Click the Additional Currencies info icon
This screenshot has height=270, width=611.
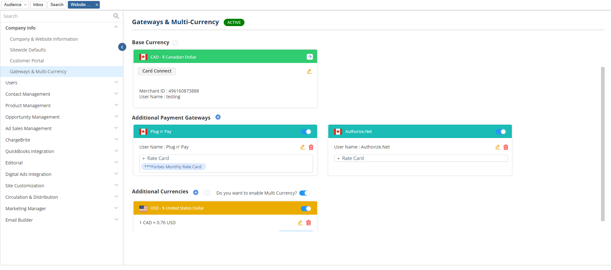(207, 192)
